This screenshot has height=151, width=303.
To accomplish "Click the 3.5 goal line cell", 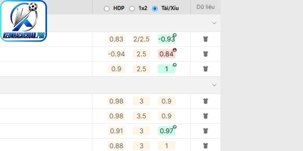I will 141,116.
